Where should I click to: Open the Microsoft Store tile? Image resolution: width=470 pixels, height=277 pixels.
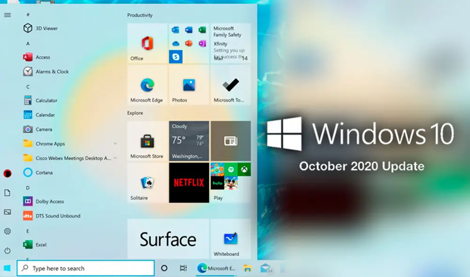[147, 140]
